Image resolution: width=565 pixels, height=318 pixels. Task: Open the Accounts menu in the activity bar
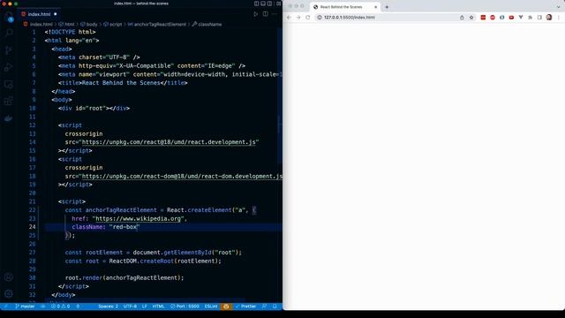[9, 276]
